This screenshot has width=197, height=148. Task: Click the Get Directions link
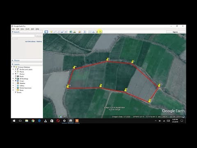30,42
